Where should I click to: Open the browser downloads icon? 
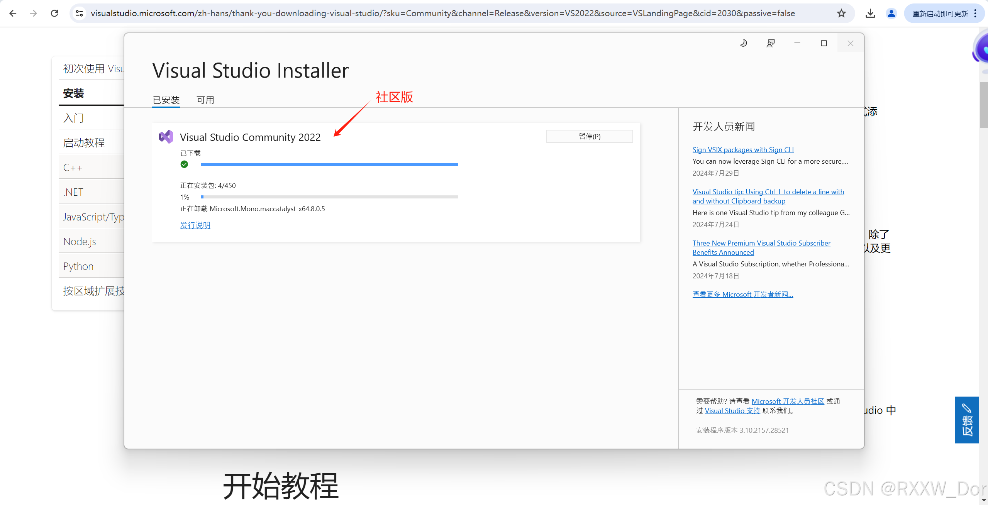(x=870, y=14)
